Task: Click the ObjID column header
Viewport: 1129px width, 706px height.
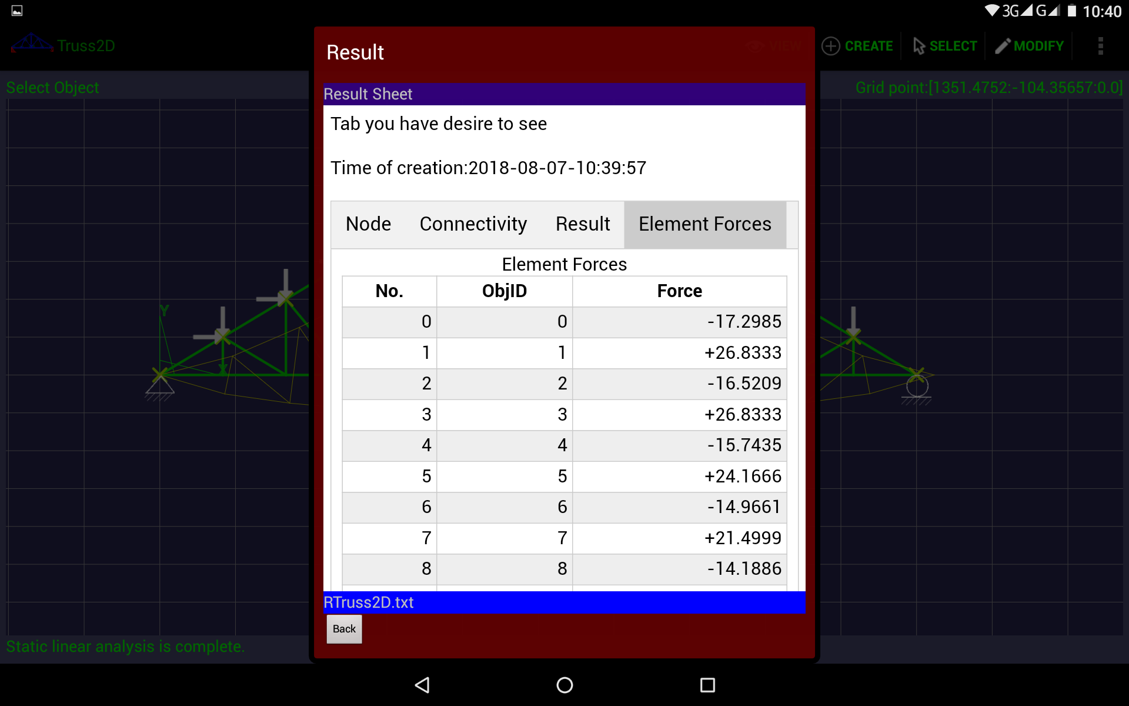Action: 504,291
